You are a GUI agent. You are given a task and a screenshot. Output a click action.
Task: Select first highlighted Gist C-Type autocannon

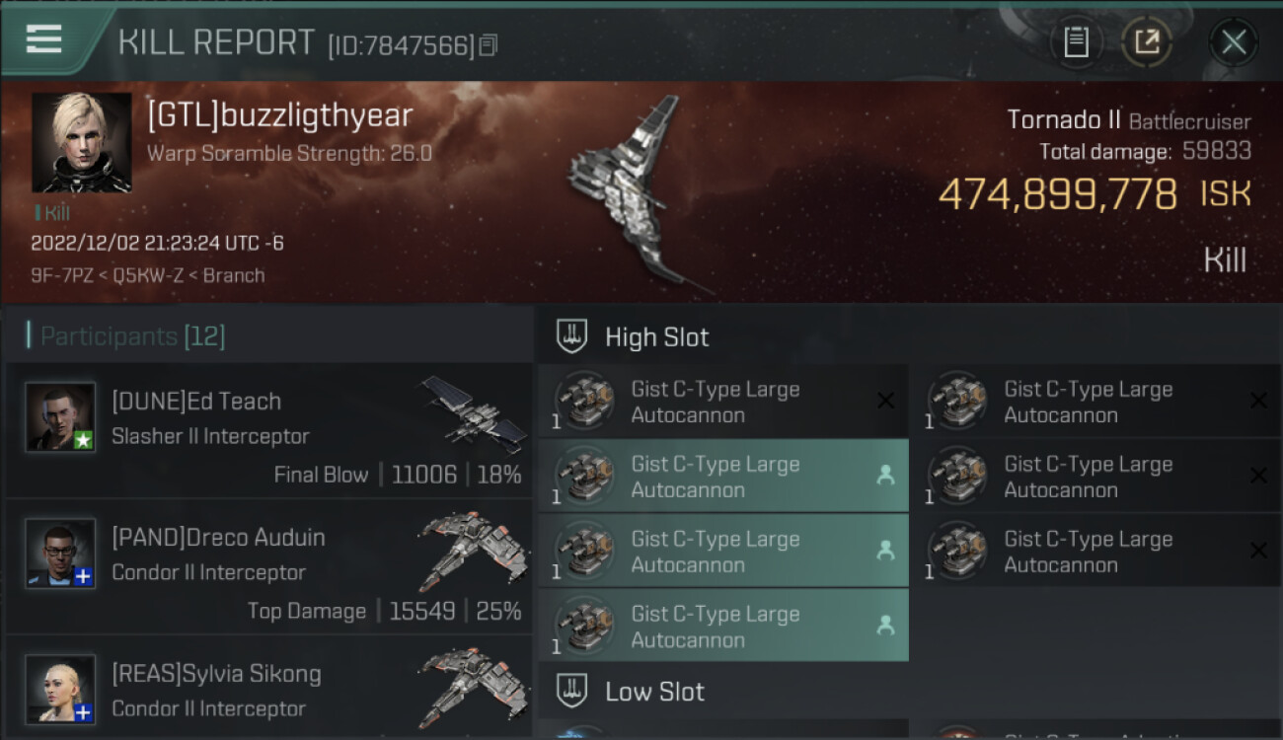coord(722,477)
